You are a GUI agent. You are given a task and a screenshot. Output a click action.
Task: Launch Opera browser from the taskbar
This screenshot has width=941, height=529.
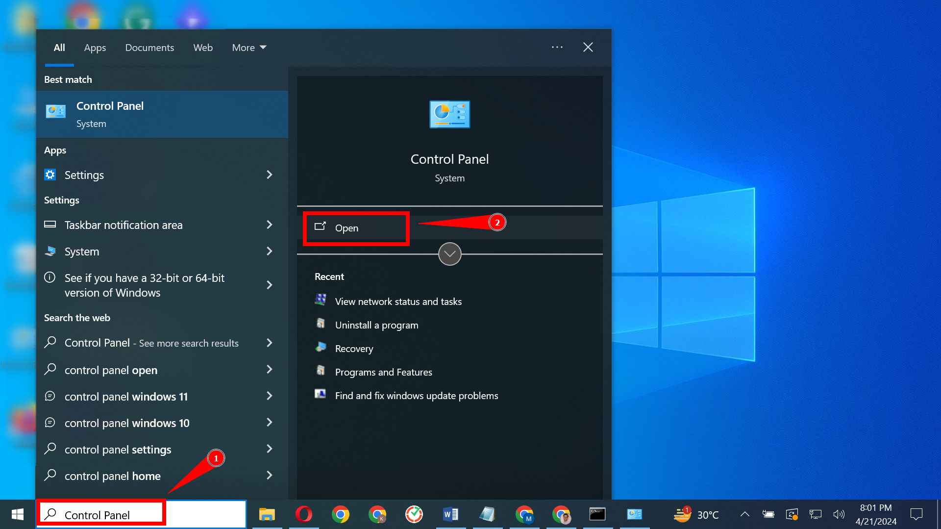(x=304, y=514)
